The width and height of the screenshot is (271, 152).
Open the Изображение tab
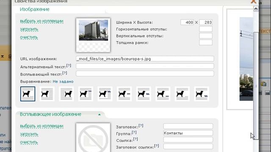click(x=35, y=9)
